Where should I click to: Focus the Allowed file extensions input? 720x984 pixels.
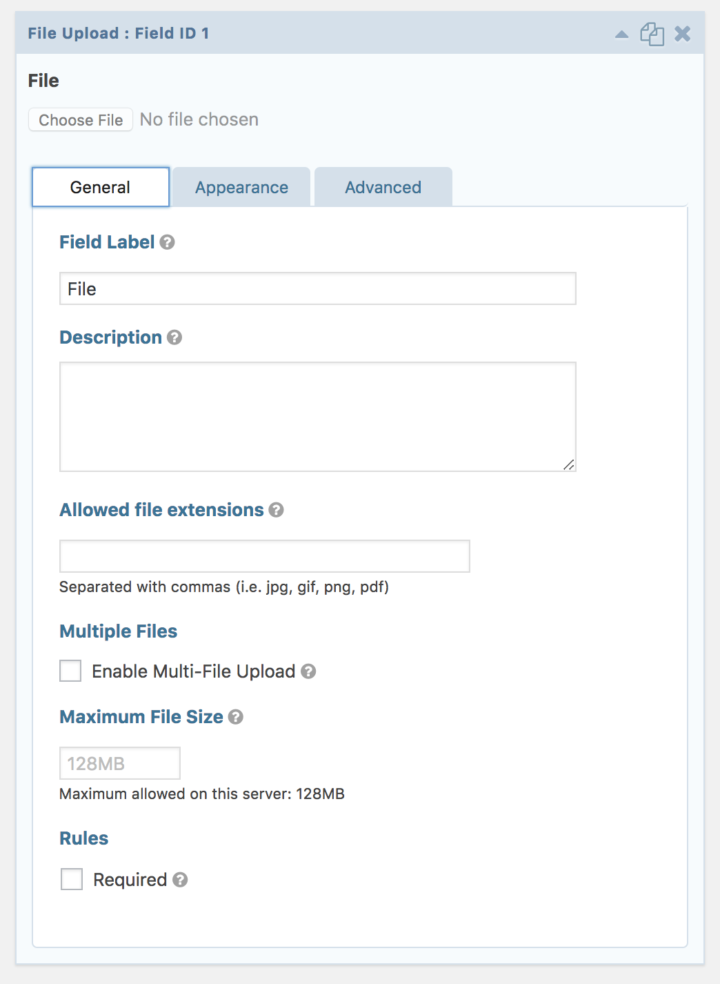(x=265, y=556)
